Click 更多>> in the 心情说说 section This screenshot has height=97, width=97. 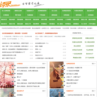[x=44, y=64]
